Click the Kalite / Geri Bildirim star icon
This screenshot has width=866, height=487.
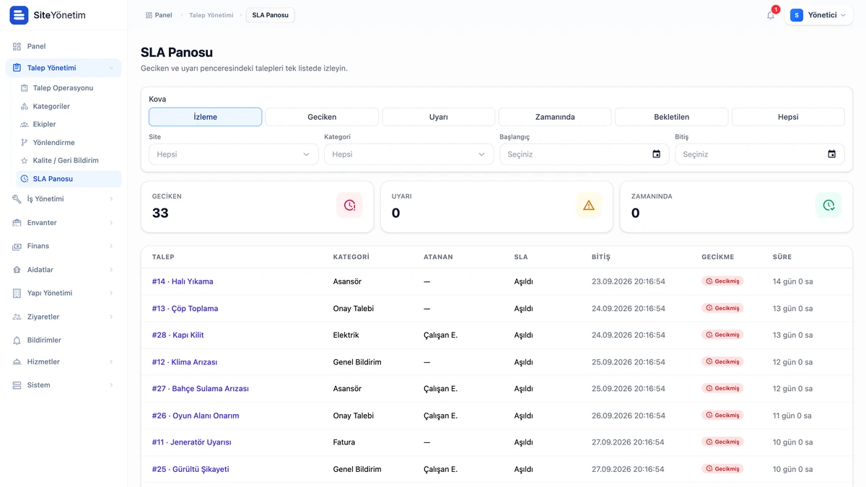[25, 160]
